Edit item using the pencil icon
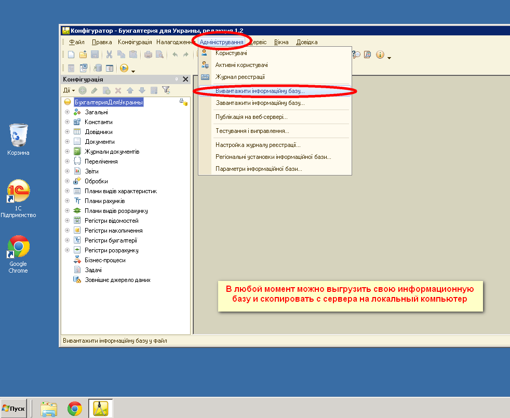This screenshot has height=418, width=510. pos(95,90)
